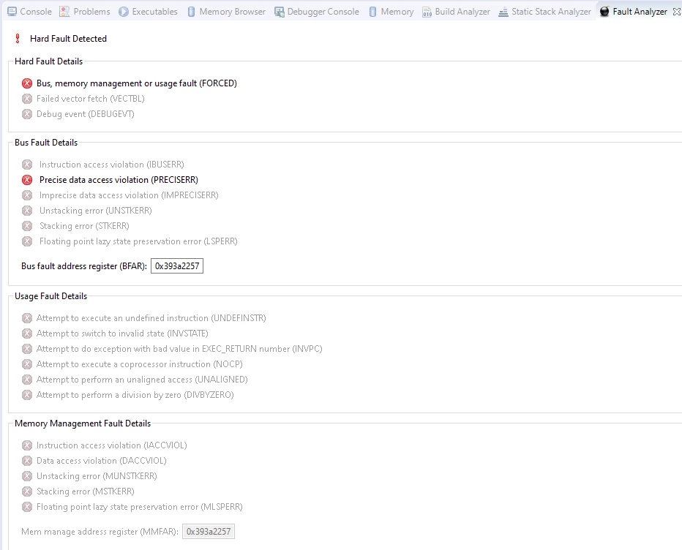This screenshot has width=682, height=550.
Task: Click the MMFAR address field
Action: (x=209, y=531)
